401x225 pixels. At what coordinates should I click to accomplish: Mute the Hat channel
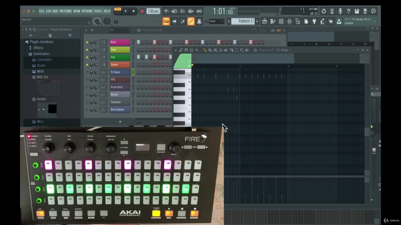pyautogui.click(x=87, y=57)
